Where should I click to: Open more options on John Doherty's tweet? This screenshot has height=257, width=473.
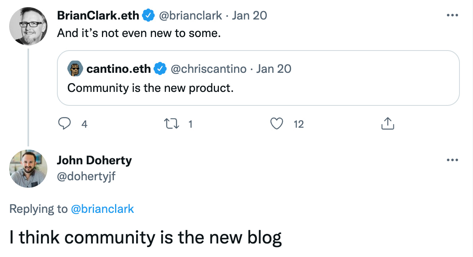[x=452, y=160]
